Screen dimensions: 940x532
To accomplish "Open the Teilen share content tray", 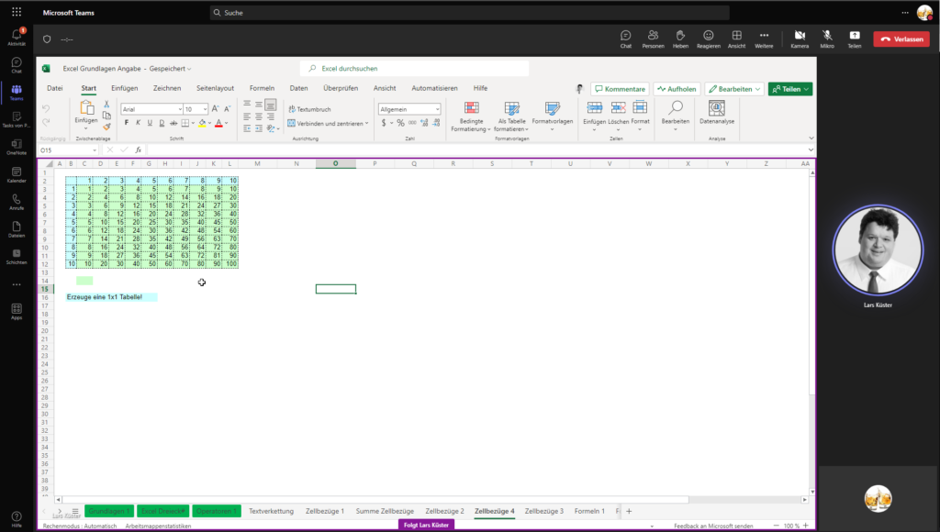I will 855,39.
